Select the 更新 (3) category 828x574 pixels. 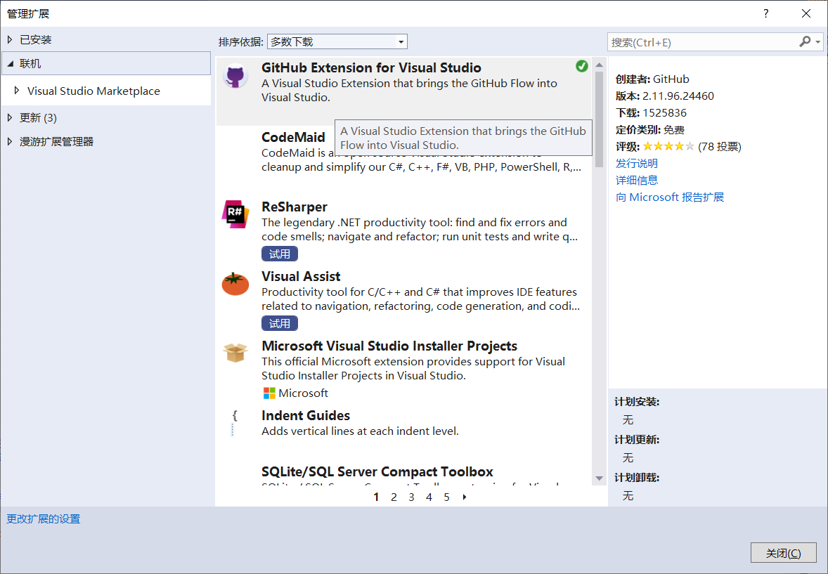[38, 118]
